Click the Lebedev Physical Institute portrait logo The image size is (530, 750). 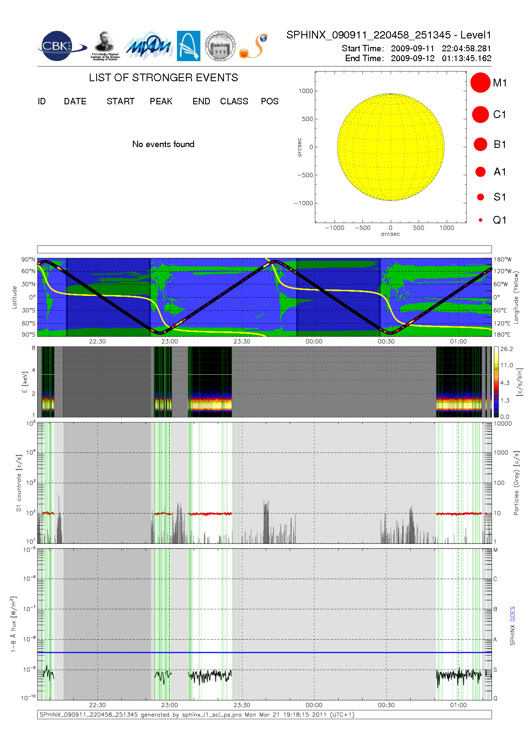[x=105, y=45]
